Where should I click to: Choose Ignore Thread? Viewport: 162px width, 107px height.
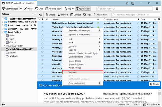coord(82,61)
